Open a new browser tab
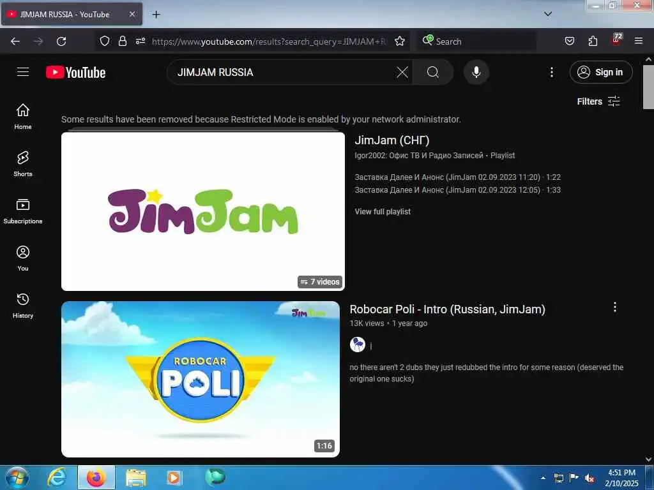Image resolution: width=654 pixels, height=490 pixels. tap(156, 14)
